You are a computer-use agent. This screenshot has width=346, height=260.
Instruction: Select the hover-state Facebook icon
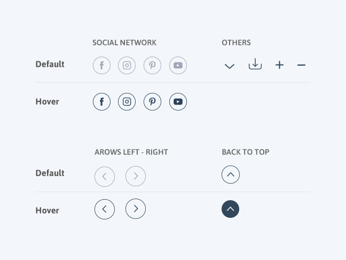(102, 102)
